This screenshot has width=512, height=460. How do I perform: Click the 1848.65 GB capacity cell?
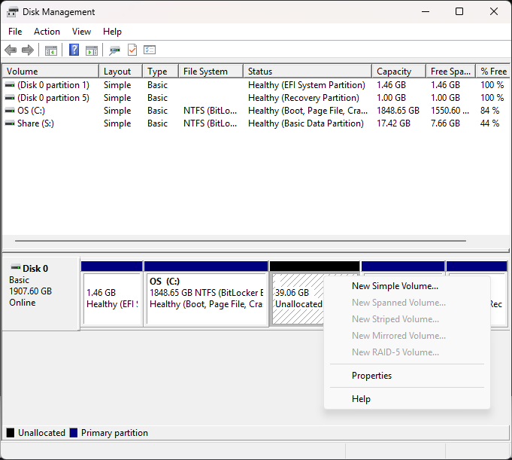(398, 111)
